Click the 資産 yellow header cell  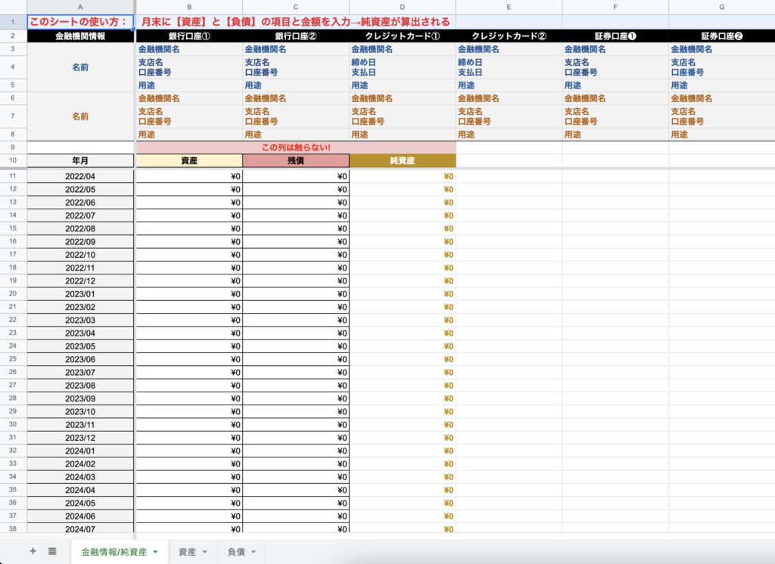pyautogui.click(x=189, y=160)
